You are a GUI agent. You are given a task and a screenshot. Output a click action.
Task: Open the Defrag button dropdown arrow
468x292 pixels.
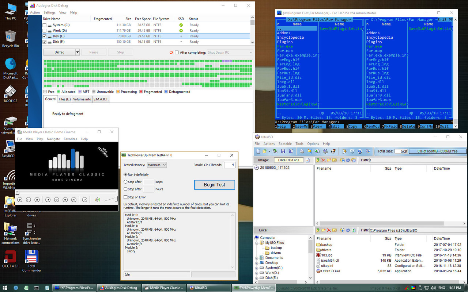pyautogui.click(x=77, y=52)
